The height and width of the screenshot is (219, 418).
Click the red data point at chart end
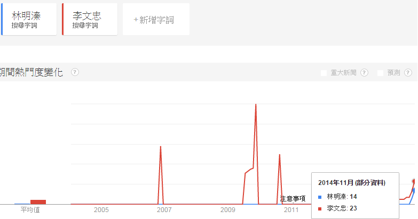[414, 181]
